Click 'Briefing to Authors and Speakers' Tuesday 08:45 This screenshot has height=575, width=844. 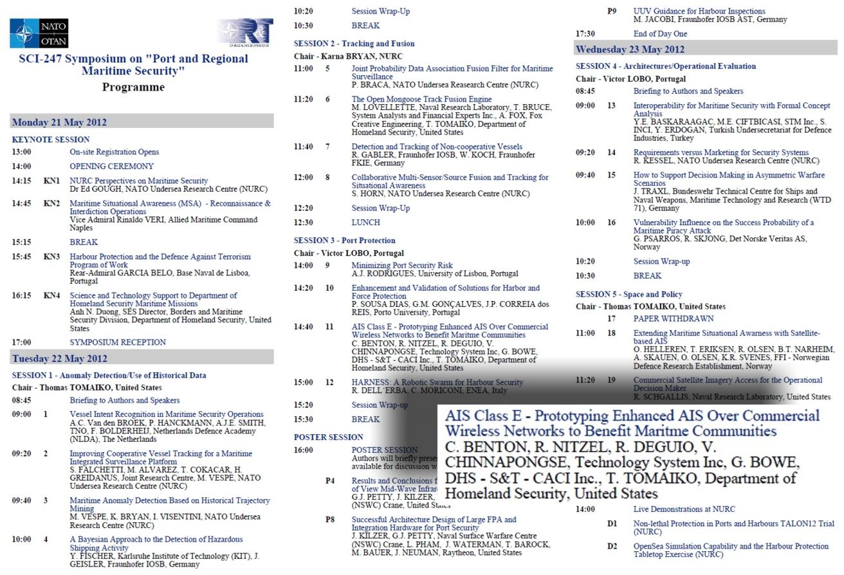pos(125,401)
